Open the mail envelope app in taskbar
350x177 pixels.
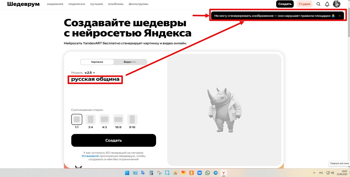[183, 173]
